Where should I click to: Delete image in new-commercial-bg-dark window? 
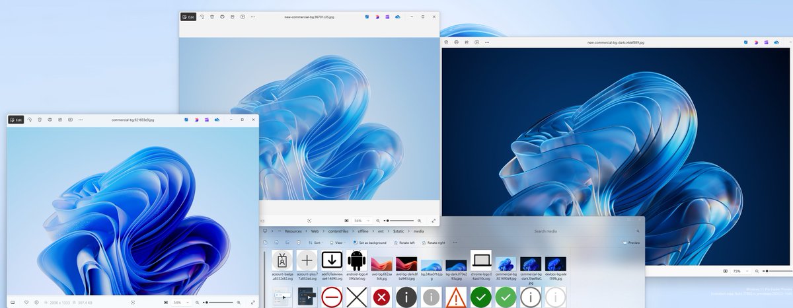coord(447,42)
